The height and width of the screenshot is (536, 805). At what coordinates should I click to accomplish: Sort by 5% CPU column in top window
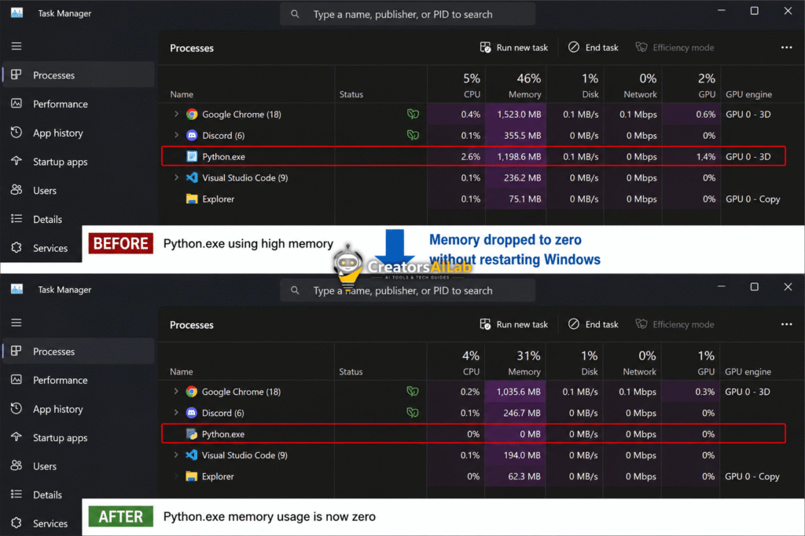pos(457,85)
